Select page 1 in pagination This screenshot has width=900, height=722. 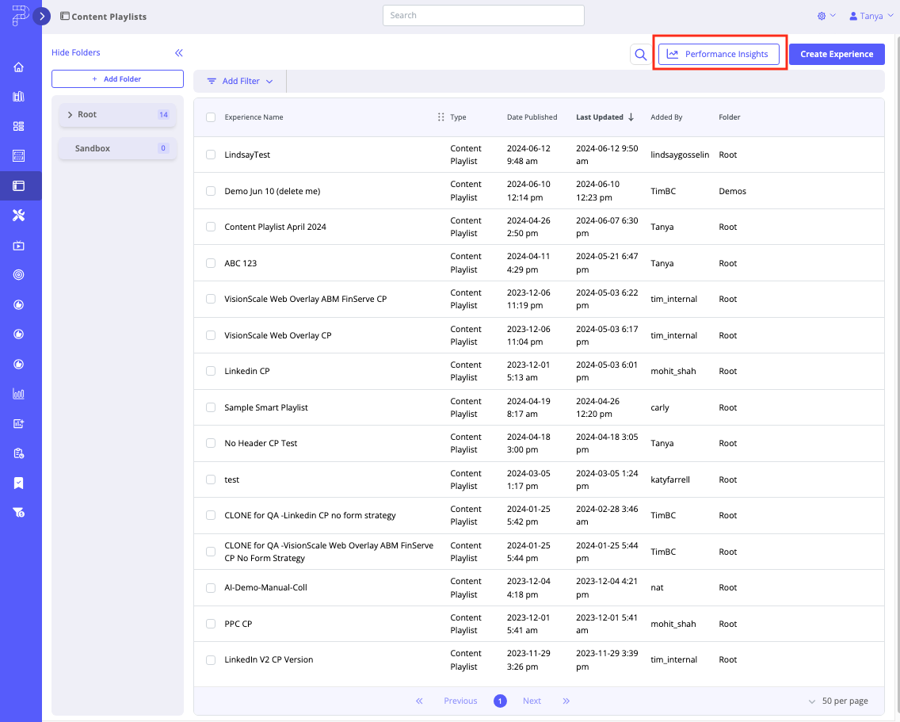pos(500,701)
